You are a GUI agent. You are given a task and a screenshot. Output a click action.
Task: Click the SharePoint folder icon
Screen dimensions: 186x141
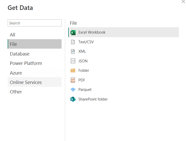73,99
